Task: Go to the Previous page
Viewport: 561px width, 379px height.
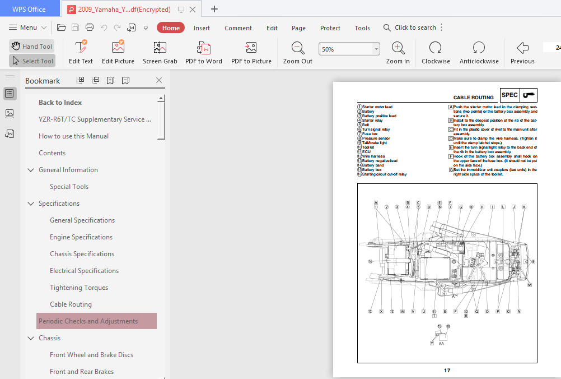Action: click(x=522, y=52)
